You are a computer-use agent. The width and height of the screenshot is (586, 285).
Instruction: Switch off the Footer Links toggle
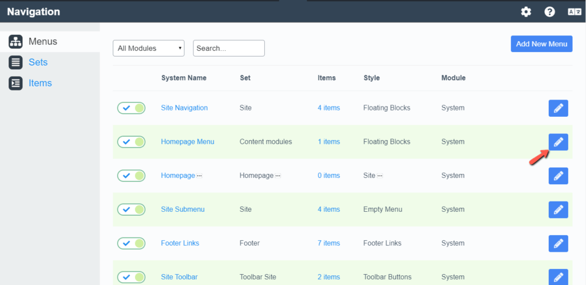[x=132, y=243]
